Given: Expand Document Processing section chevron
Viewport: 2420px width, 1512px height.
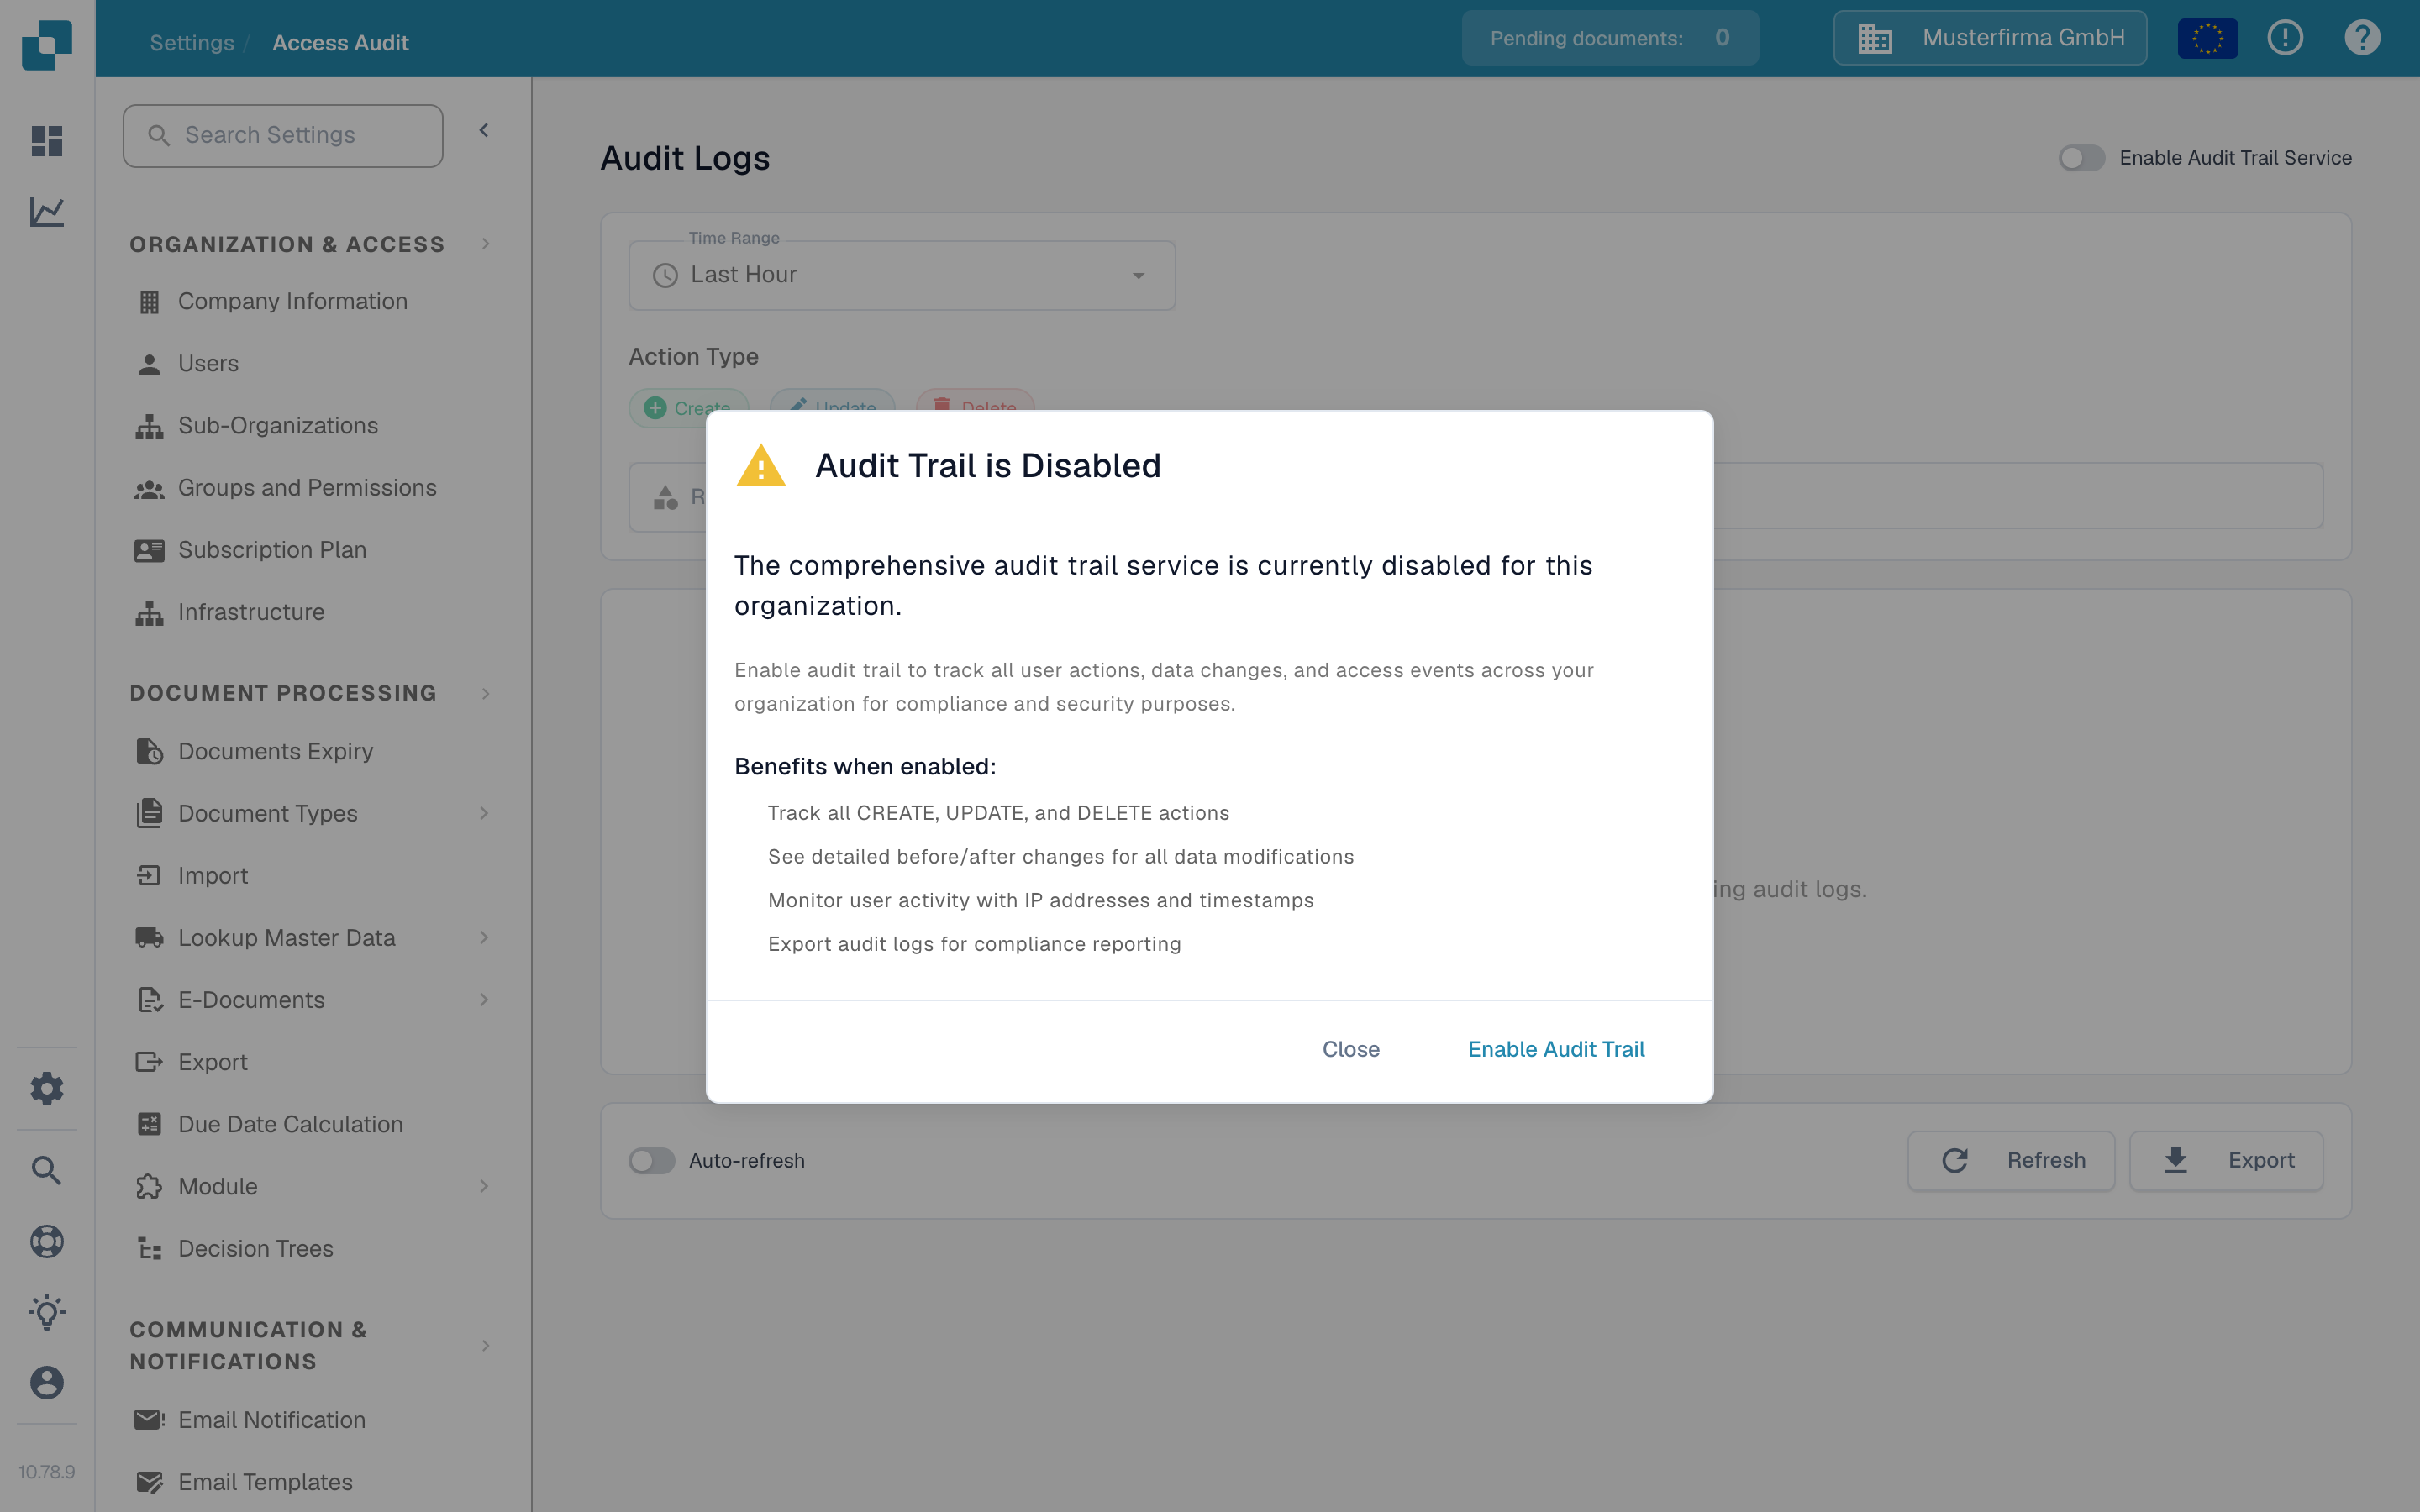Looking at the screenshot, I should (x=486, y=694).
